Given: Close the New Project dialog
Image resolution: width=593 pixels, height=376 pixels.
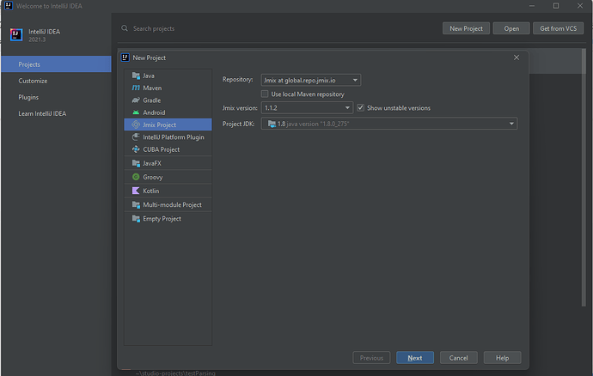Looking at the screenshot, I should pyautogui.click(x=517, y=58).
